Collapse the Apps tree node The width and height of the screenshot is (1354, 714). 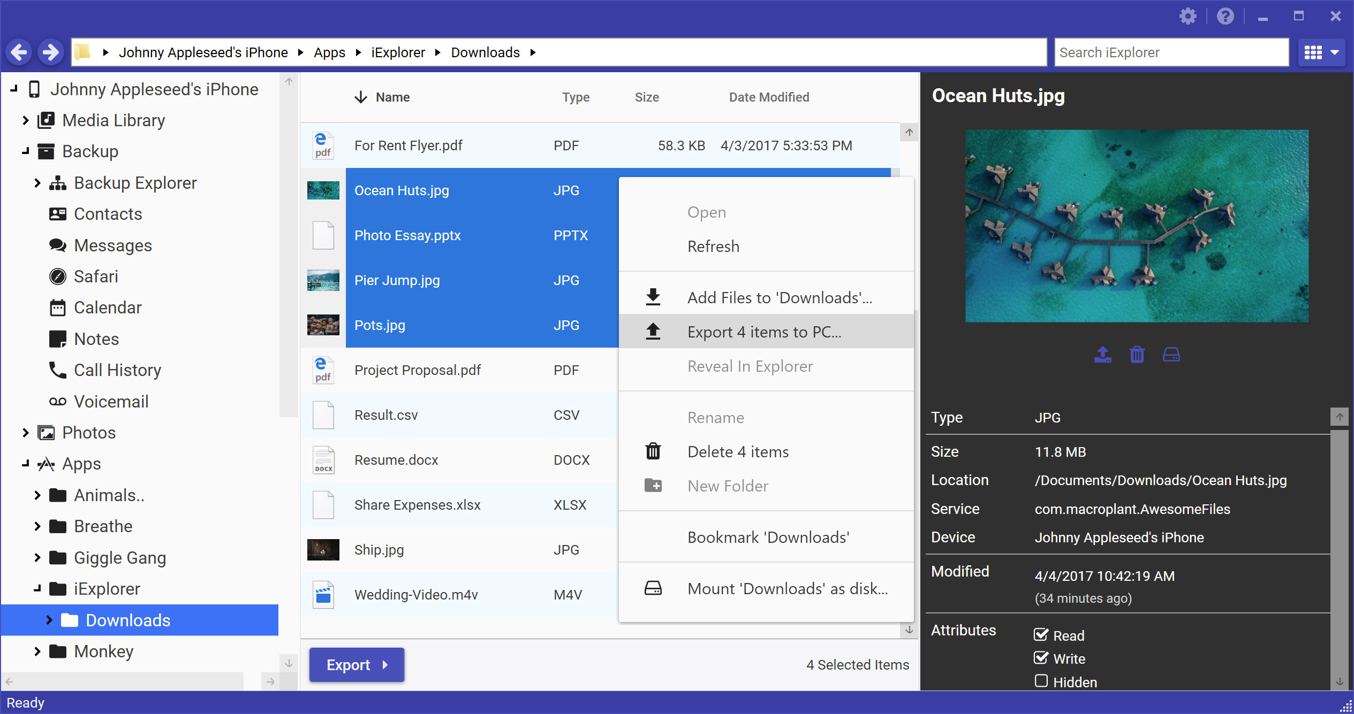click(25, 464)
